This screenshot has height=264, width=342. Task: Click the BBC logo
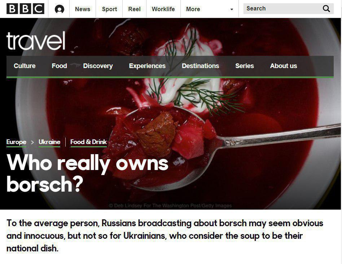(x=25, y=9)
